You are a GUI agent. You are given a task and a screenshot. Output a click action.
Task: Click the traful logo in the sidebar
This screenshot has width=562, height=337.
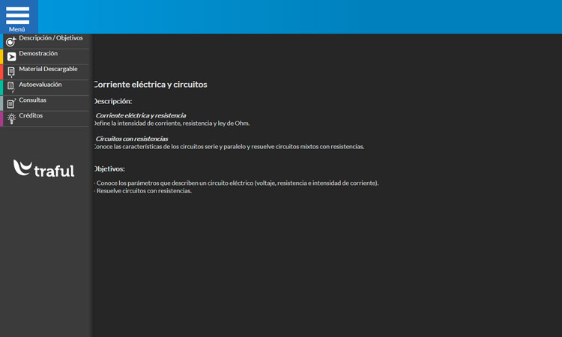tap(44, 168)
